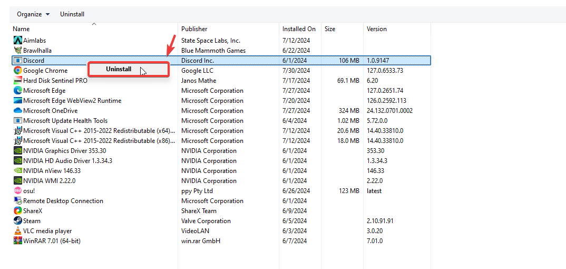Select the WinRAR 7.01 icon
The image size is (566, 269).
click(18, 241)
